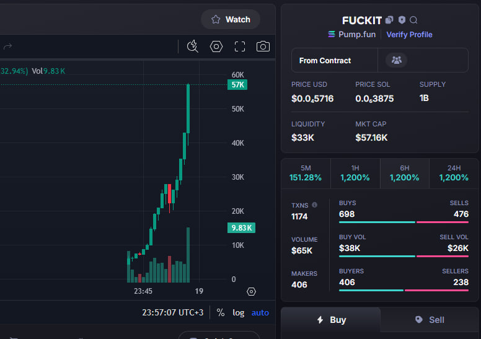Click SELLERS count 238
Viewport: 481px width, 339px height.
click(461, 282)
